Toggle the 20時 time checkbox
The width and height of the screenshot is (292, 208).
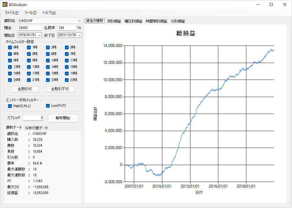click(10, 80)
